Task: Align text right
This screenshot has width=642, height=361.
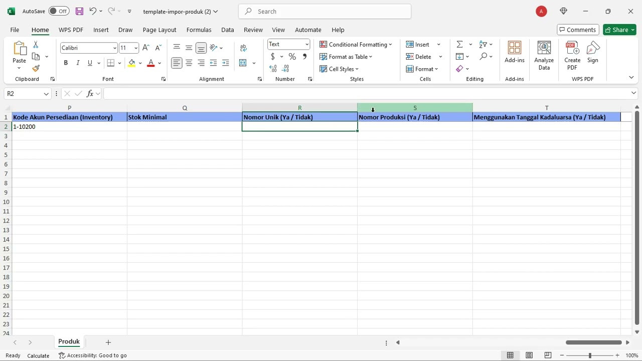Action: point(201,63)
